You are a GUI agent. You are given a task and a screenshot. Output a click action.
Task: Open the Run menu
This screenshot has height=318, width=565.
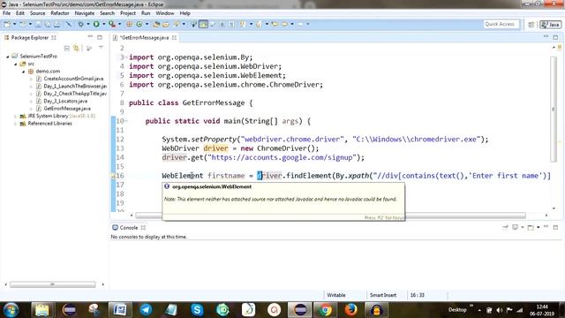(x=146, y=13)
